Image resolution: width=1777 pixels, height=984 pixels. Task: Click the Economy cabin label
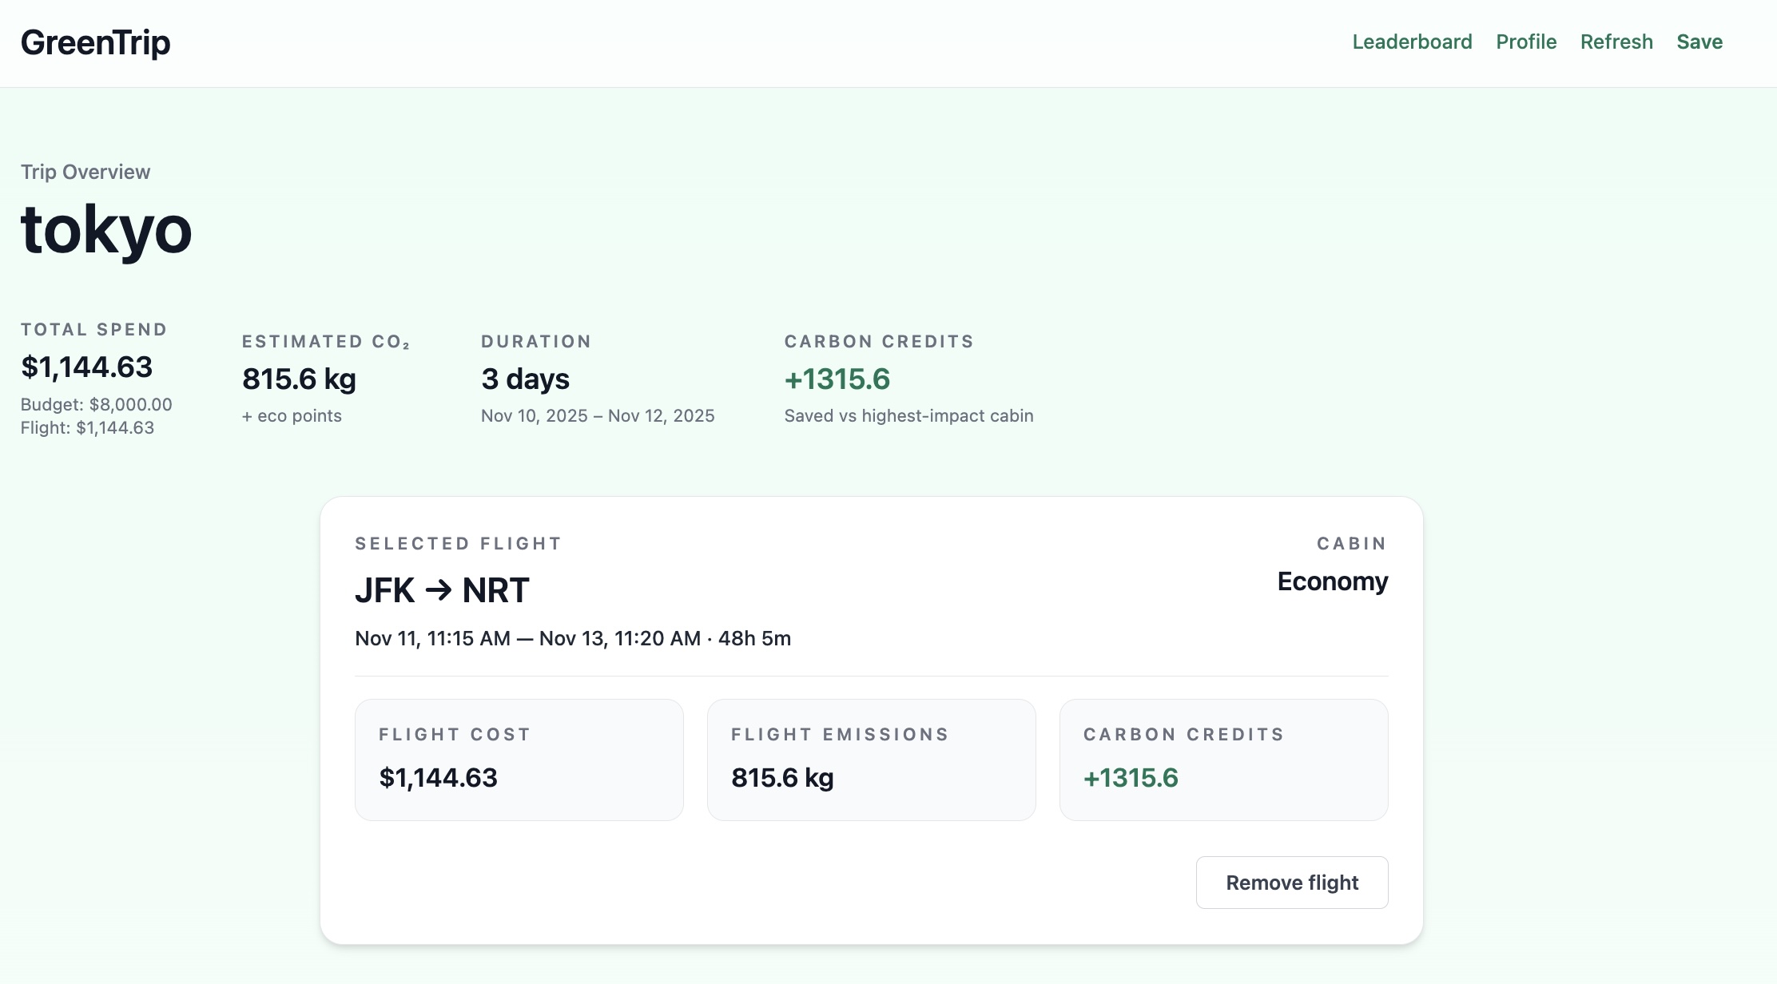1332,581
